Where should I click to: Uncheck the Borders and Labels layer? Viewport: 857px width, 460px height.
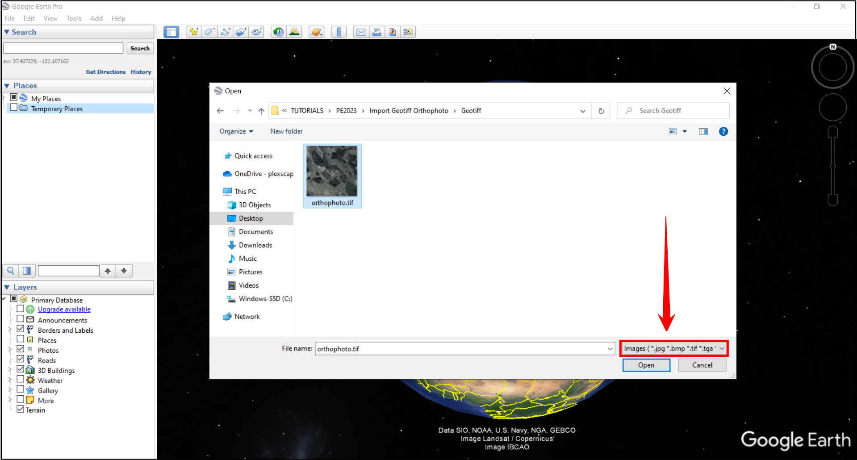point(21,329)
